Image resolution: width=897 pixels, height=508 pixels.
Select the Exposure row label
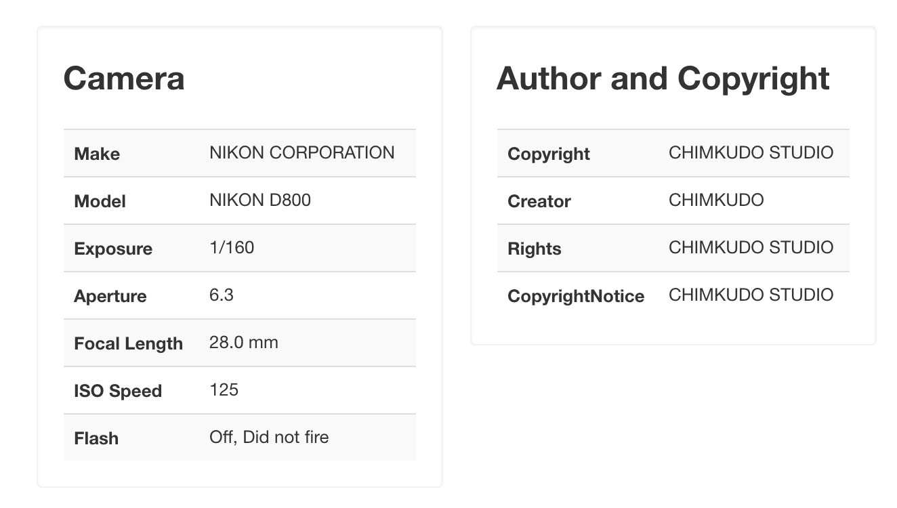click(x=113, y=249)
